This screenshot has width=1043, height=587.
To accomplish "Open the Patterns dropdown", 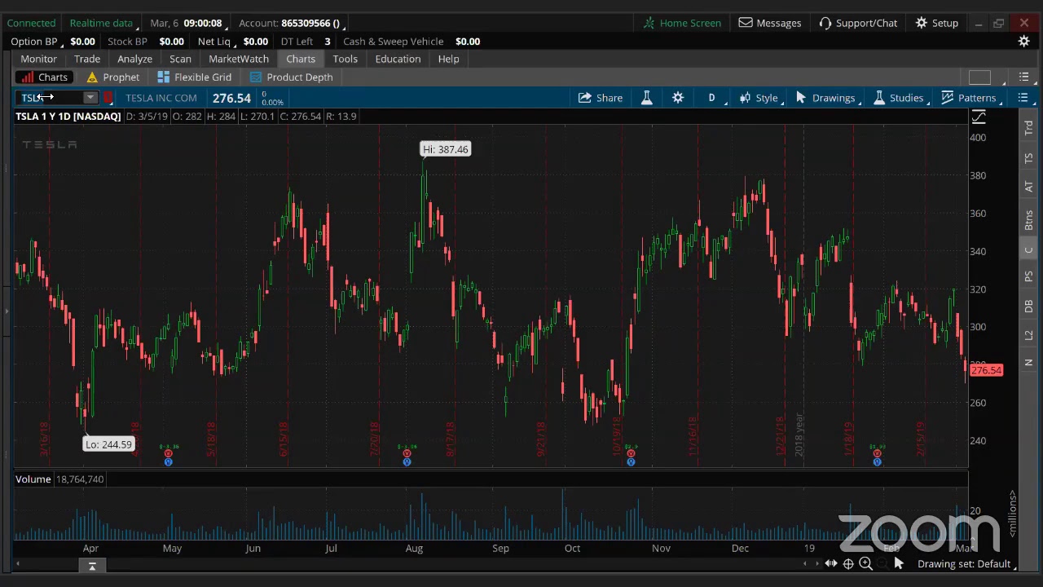I will click(970, 98).
